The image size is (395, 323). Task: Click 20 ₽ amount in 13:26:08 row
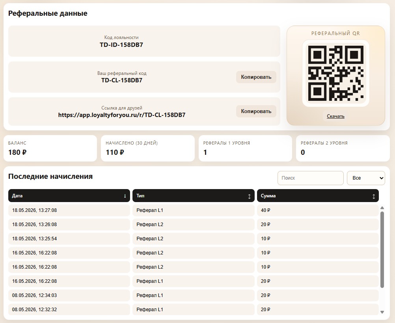[x=318, y=224]
